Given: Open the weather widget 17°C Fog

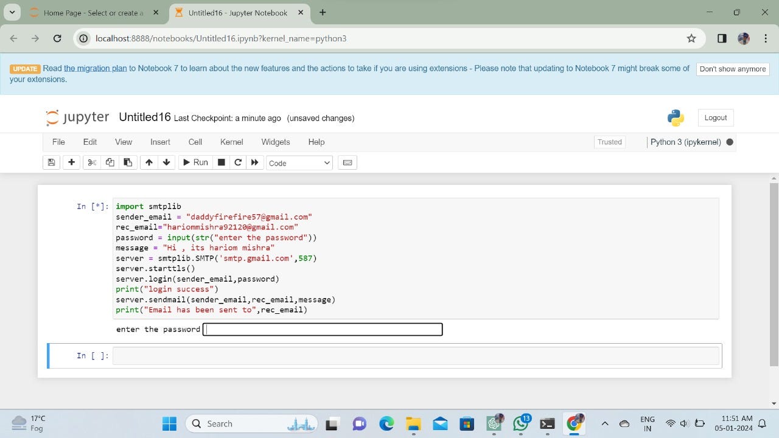Looking at the screenshot, I should (30, 423).
